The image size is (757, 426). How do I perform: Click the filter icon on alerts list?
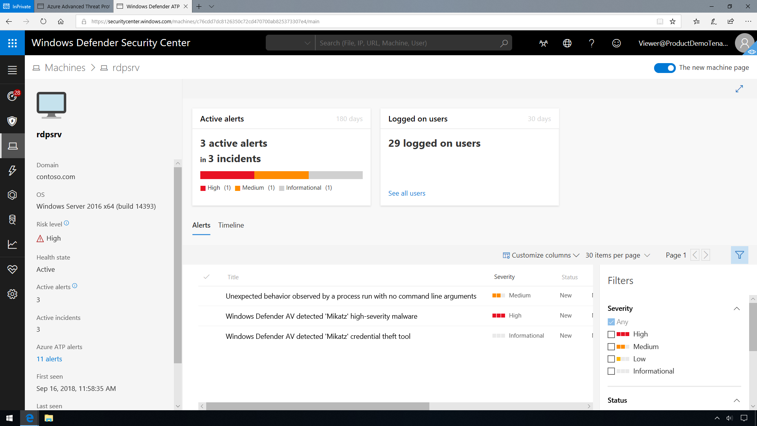(x=739, y=255)
